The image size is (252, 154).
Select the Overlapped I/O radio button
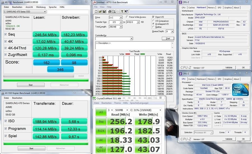[153, 24]
